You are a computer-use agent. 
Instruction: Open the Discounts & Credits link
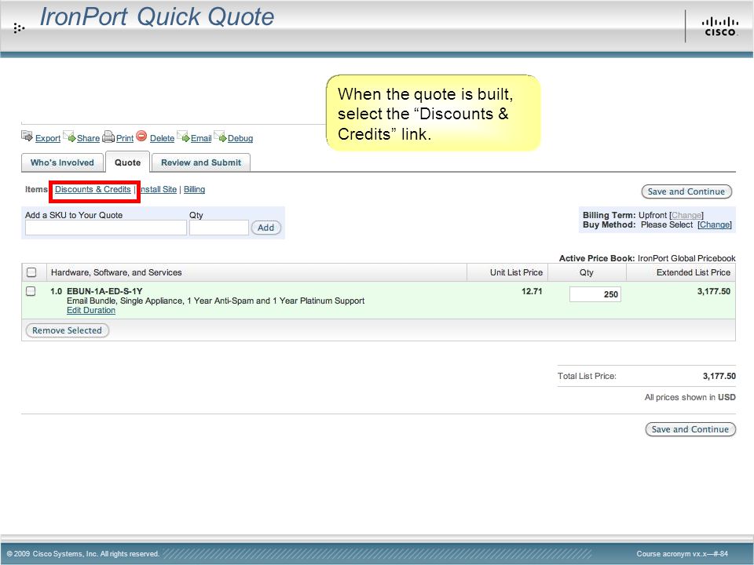pos(93,189)
